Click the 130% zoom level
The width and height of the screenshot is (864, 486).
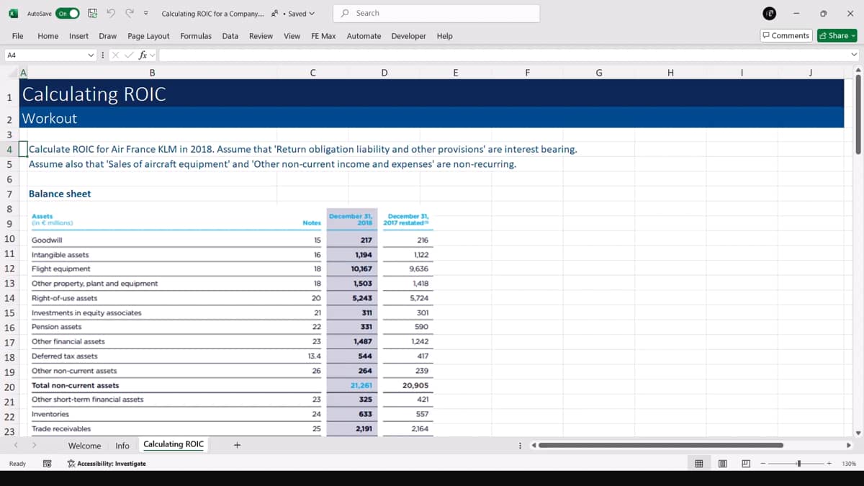848,464
